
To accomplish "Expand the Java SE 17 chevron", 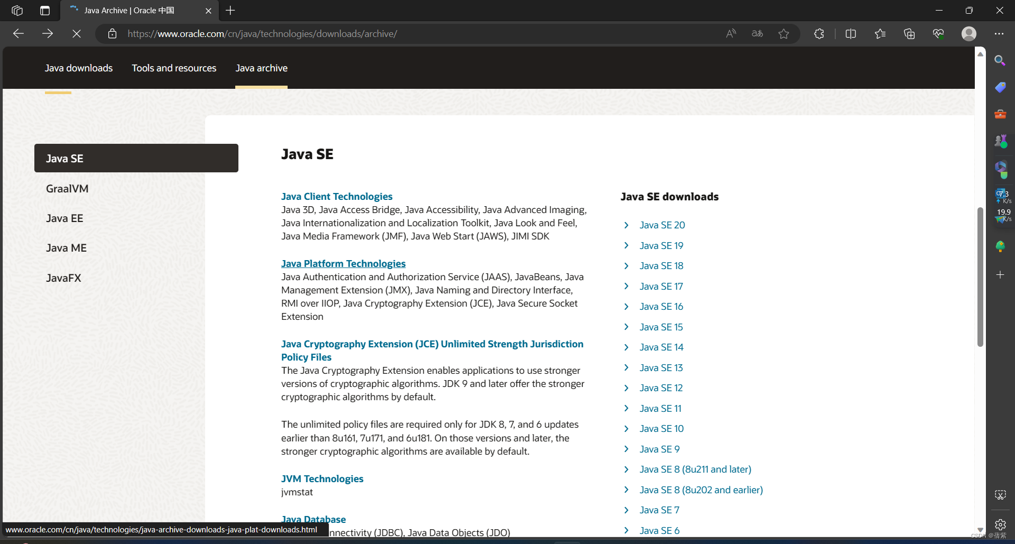I will [626, 286].
